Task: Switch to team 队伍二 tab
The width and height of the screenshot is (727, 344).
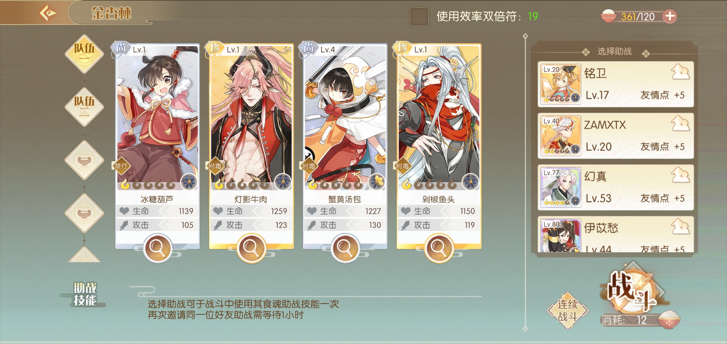Action: click(x=84, y=107)
